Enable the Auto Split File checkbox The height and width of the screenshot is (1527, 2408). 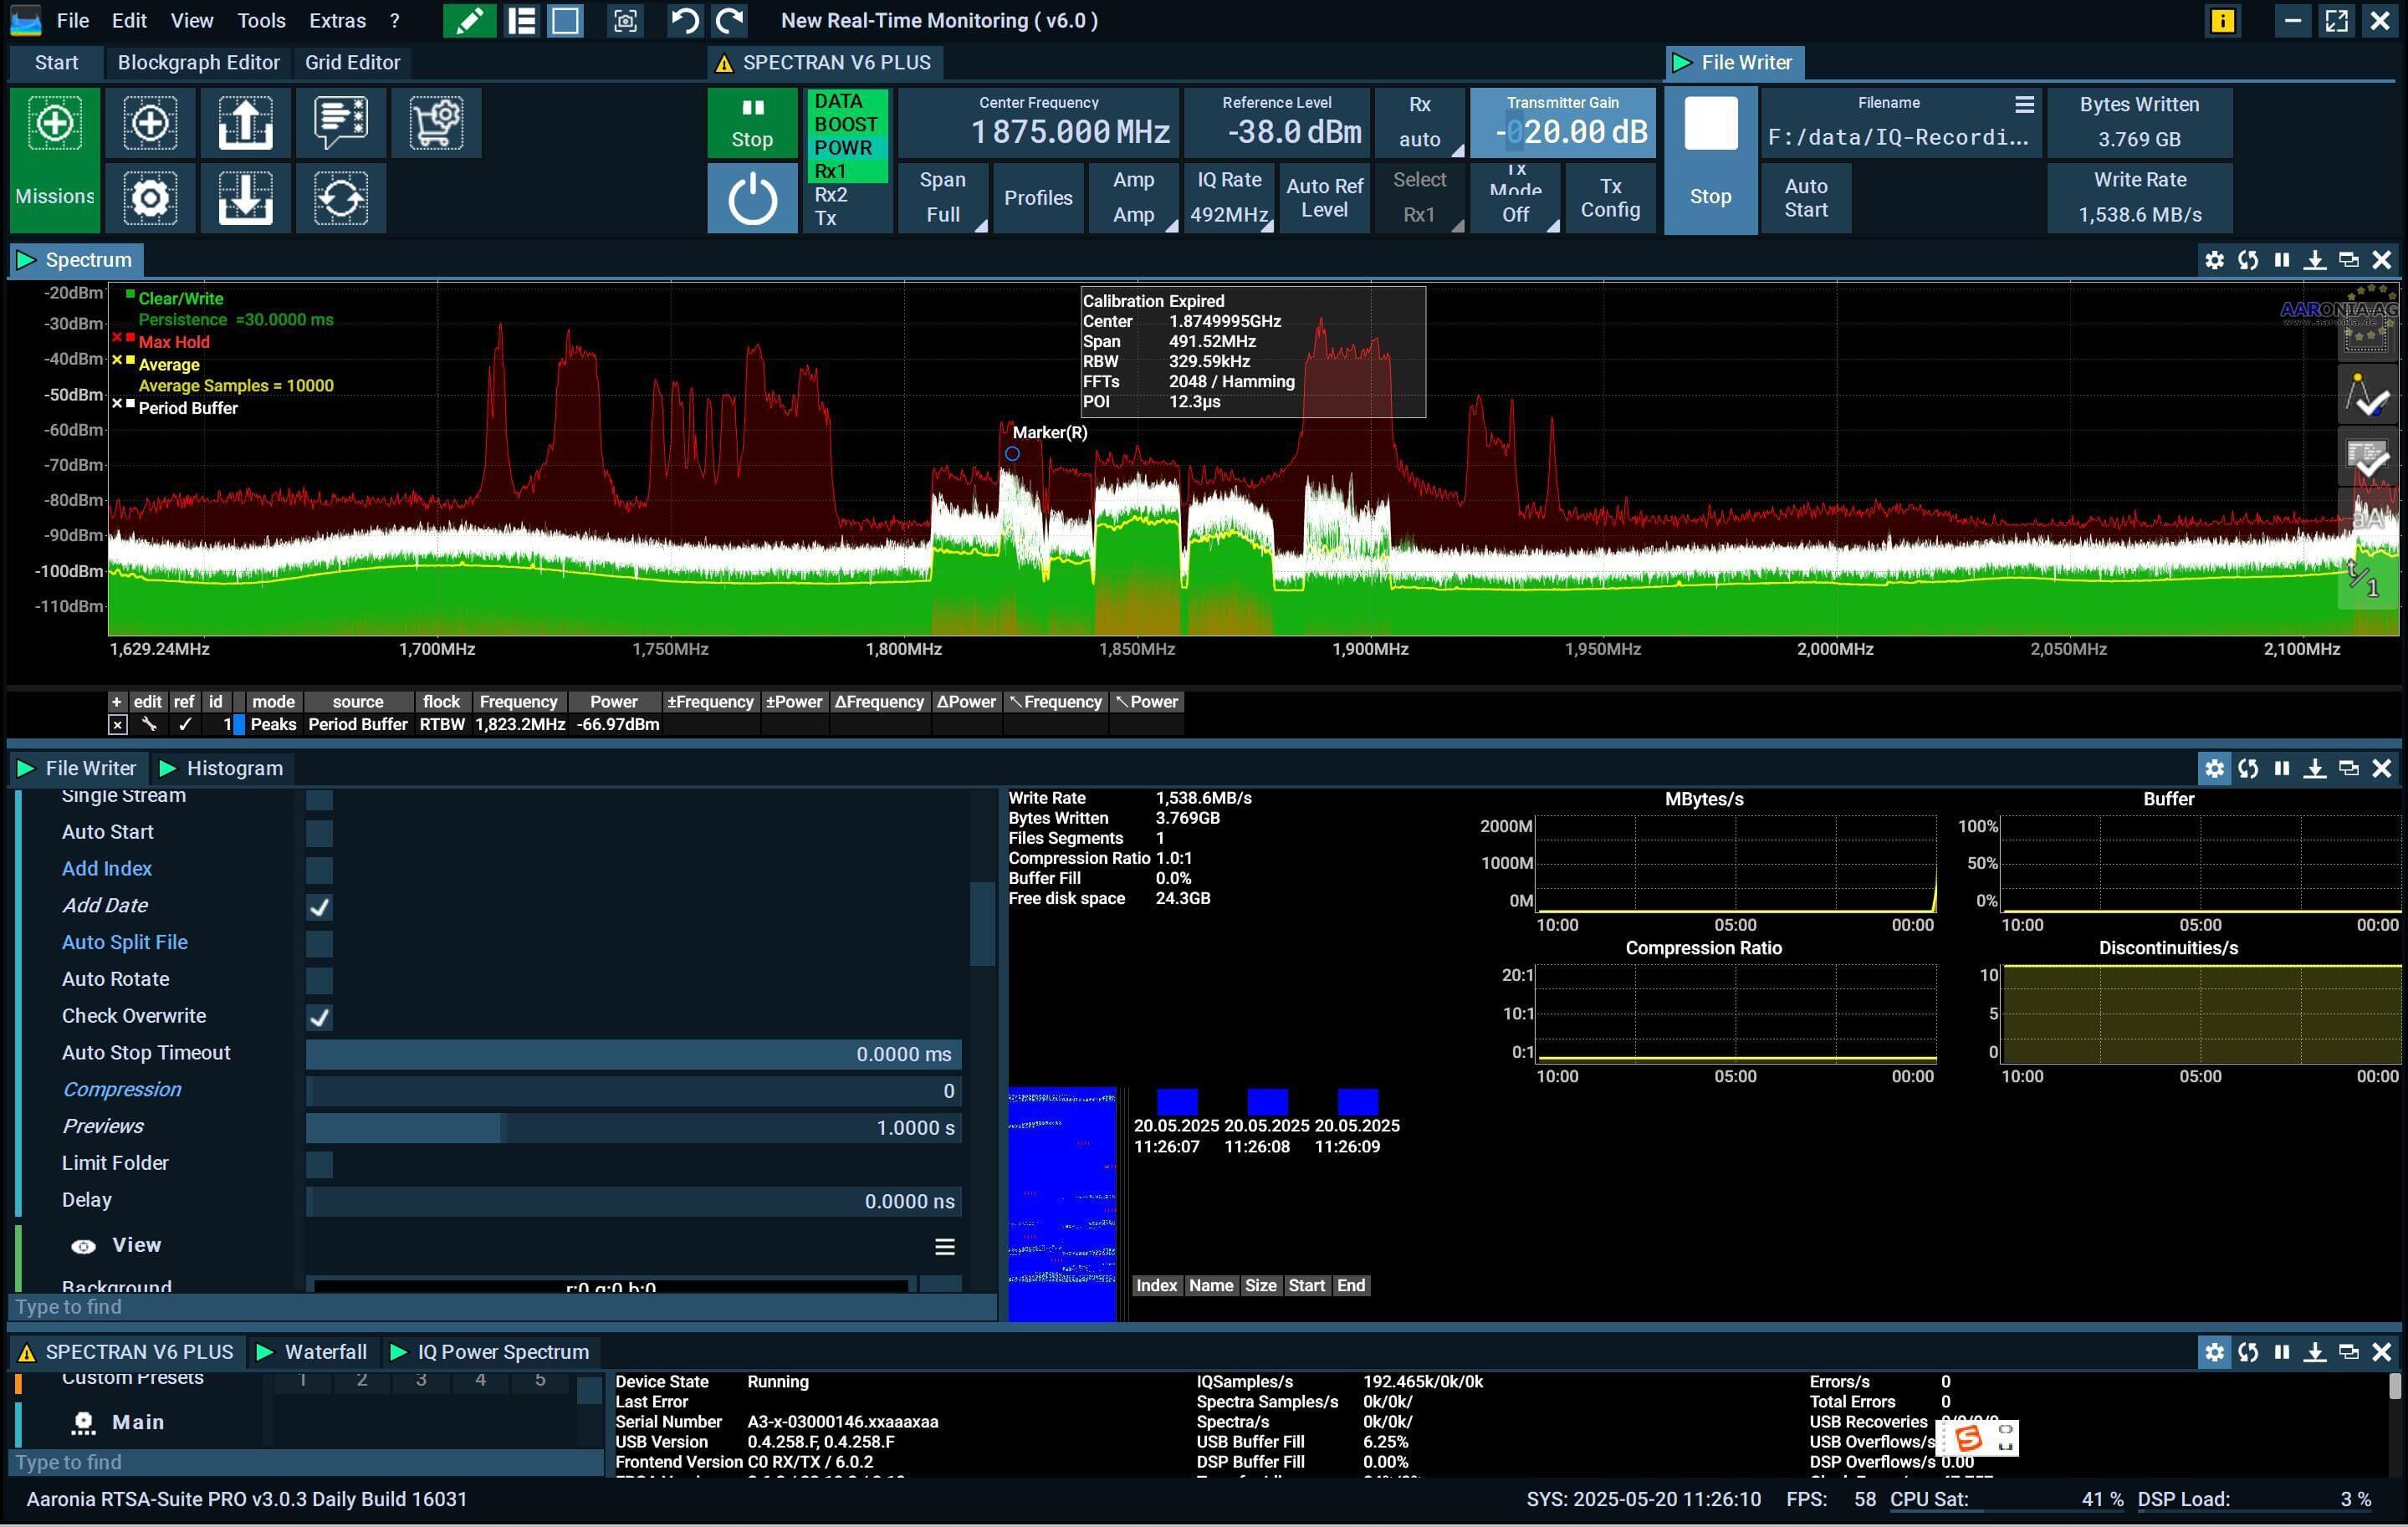[x=319, y=943]
